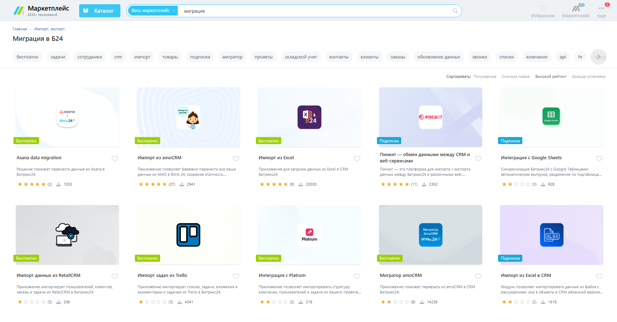Click star rating of Мигратор amoCRM
The image size is (617, 322).
[395, 302]
